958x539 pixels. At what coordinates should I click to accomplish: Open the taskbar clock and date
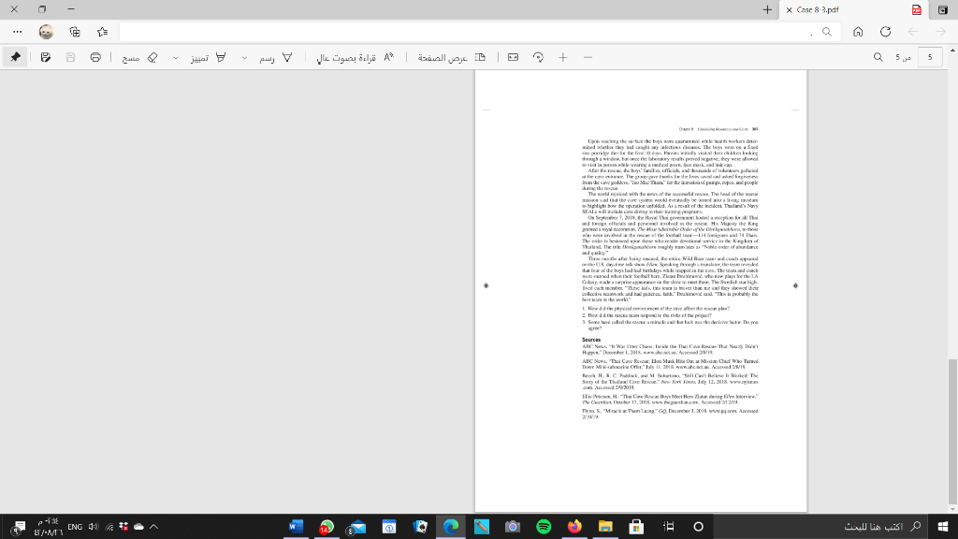(x=48, y=526)
